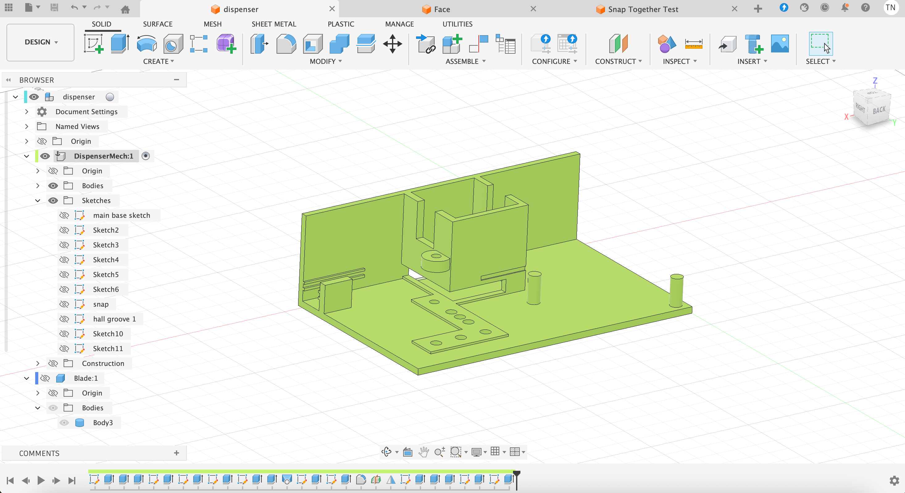Activate the Fillet tool
Screen dimensions: 905x493
pyautogui.click(x=286, y=43)
